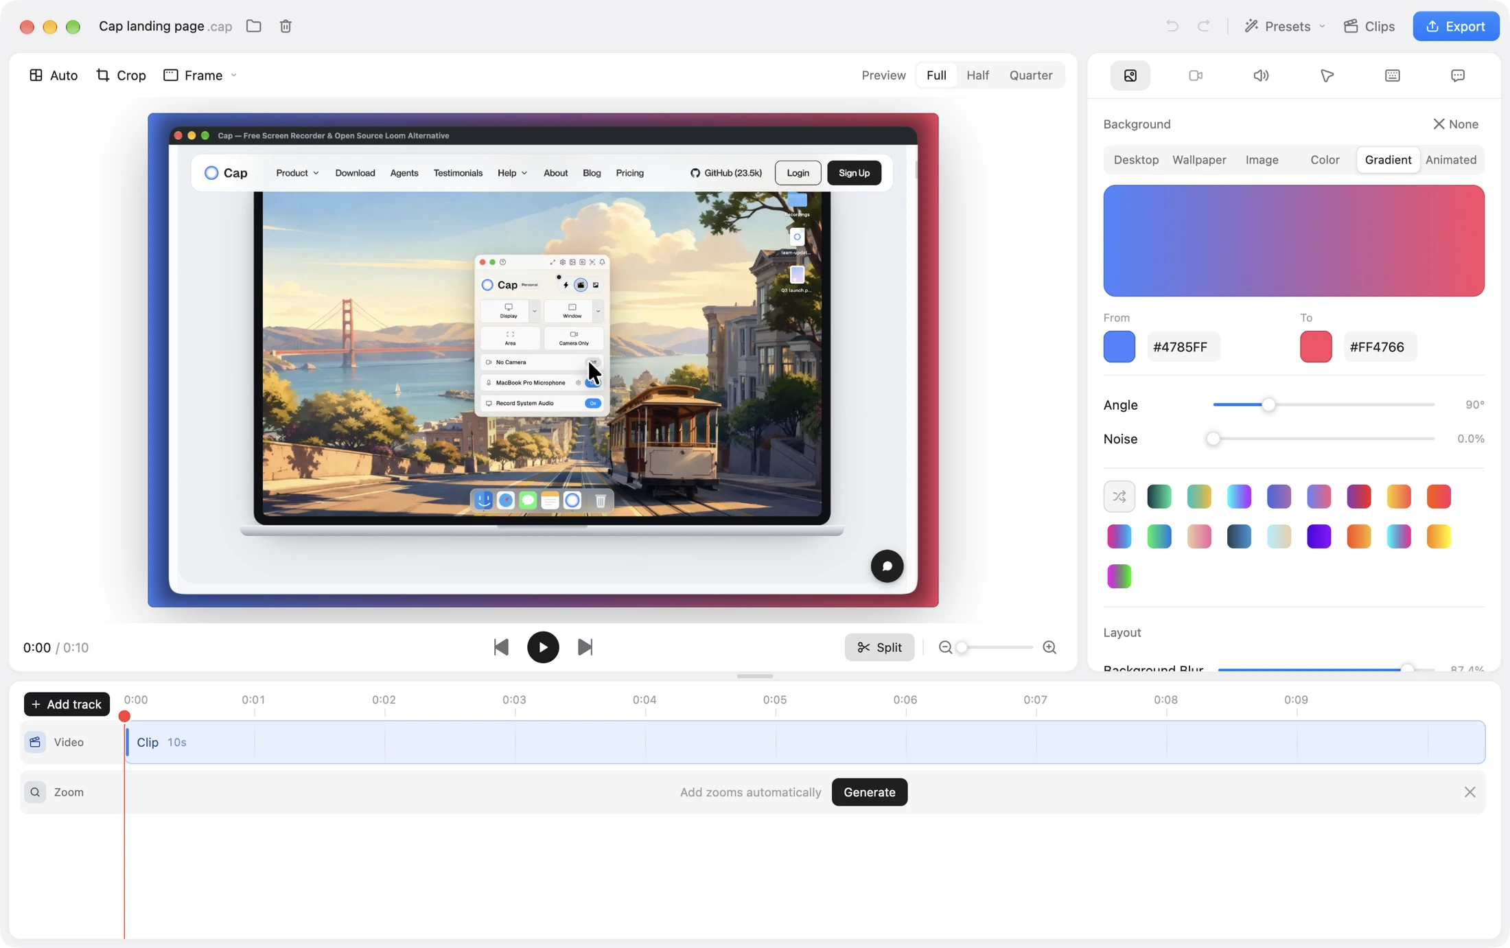
Task: Set preview quality to Full
Action: click(936, 76)
